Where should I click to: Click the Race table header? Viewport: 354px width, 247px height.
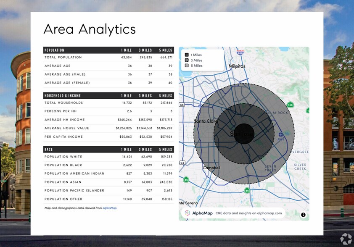click(x=49, y=150)
